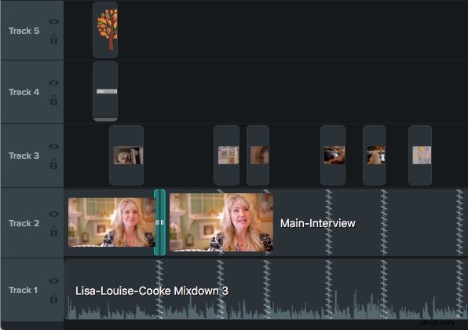Select the picture frames clip on Track 3
Viewport: 468px width, 330px height.
click(x=226, y=156)
